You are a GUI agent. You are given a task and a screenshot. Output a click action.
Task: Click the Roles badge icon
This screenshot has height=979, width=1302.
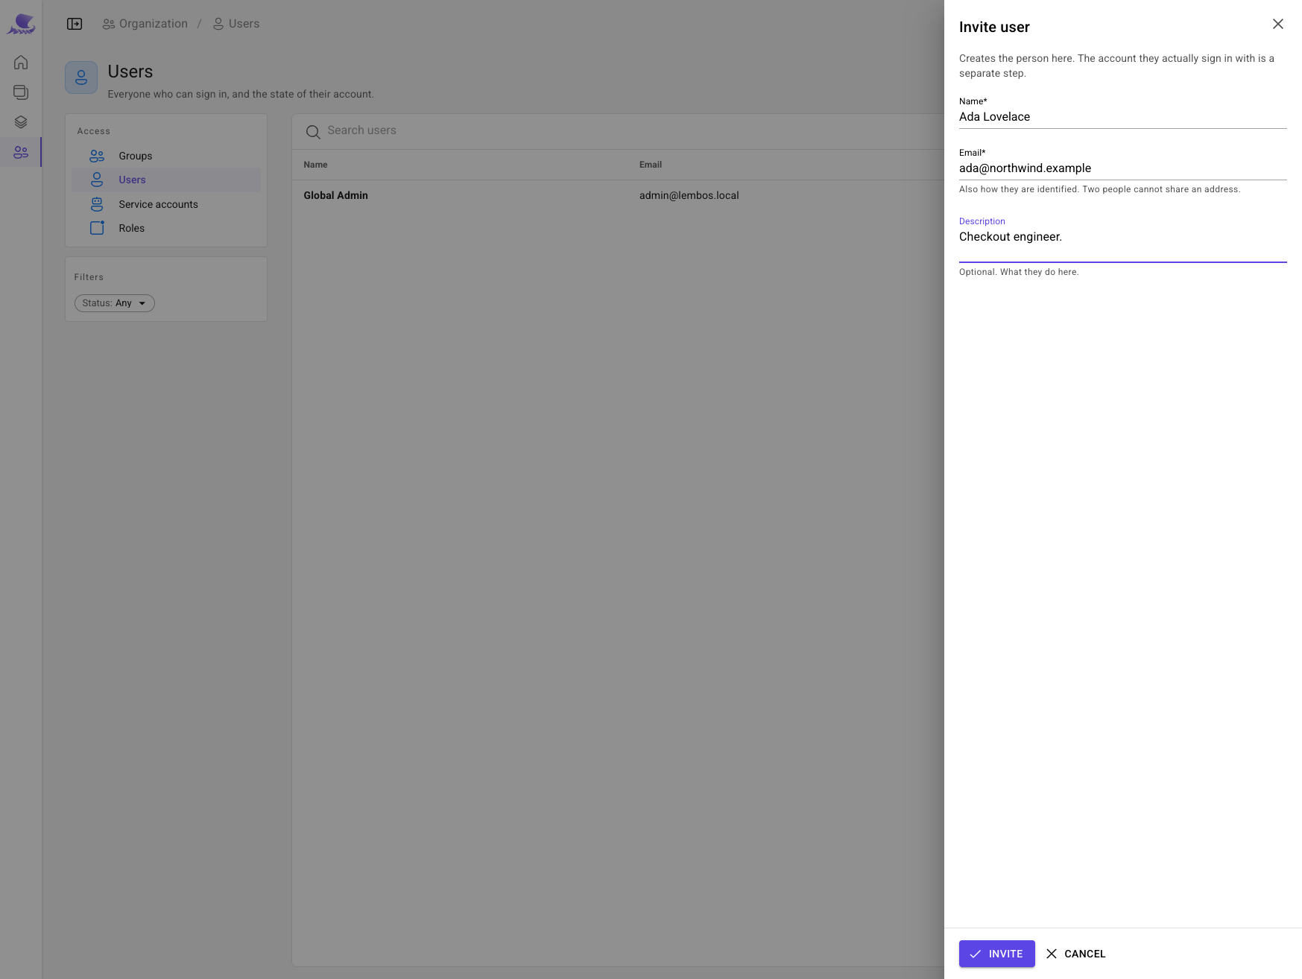click(97, 228)
